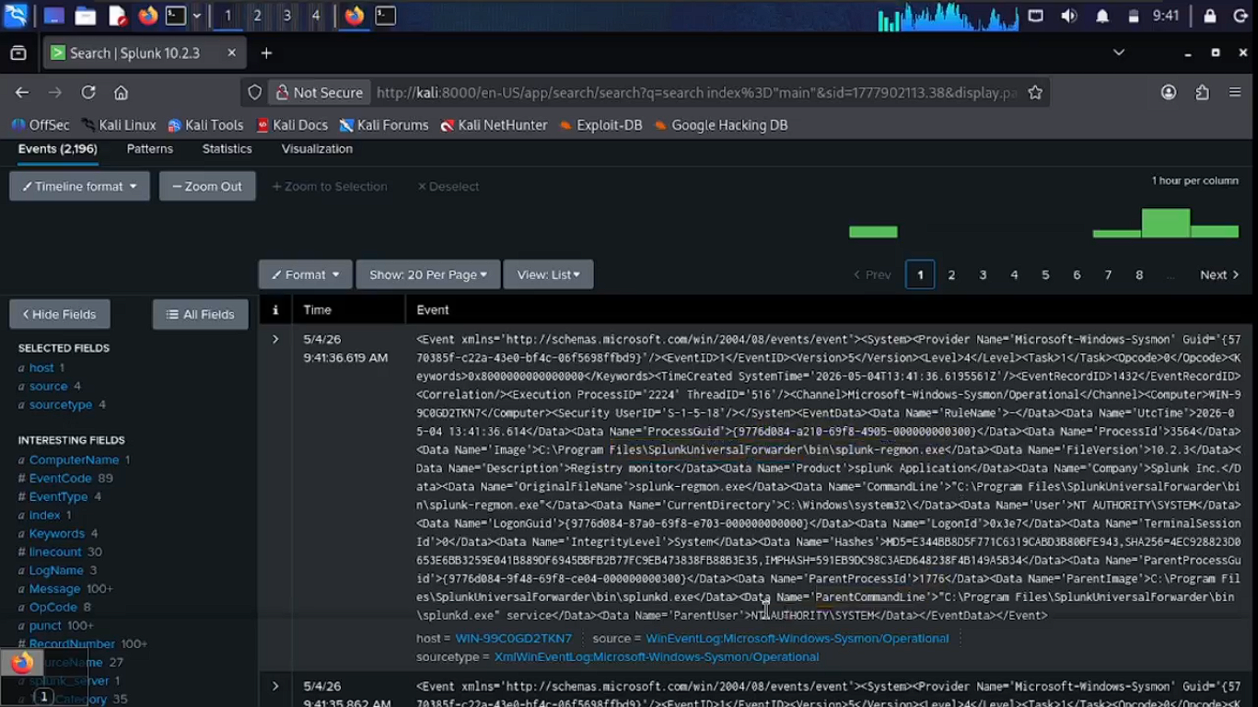Click the URL address bar

695,92
